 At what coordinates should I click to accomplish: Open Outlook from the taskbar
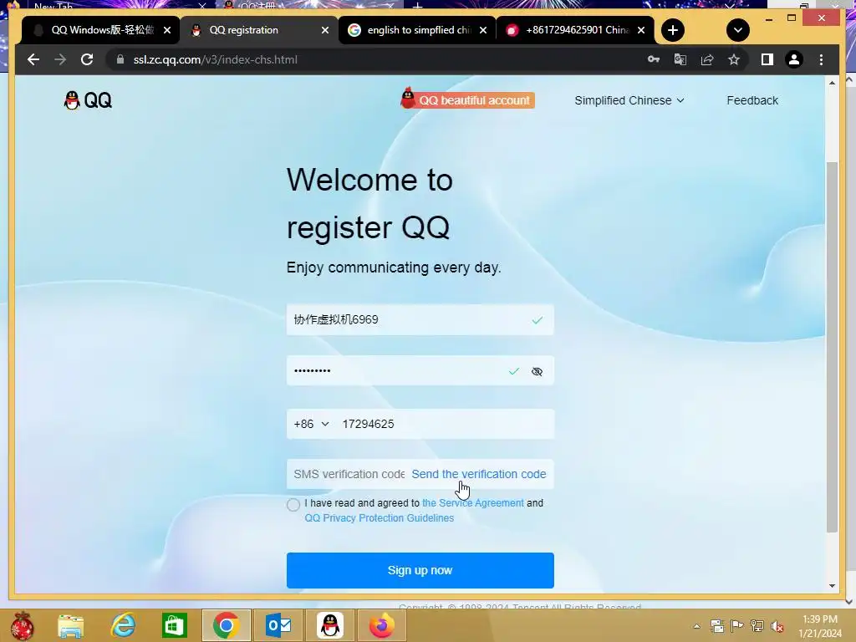(278, 625)
